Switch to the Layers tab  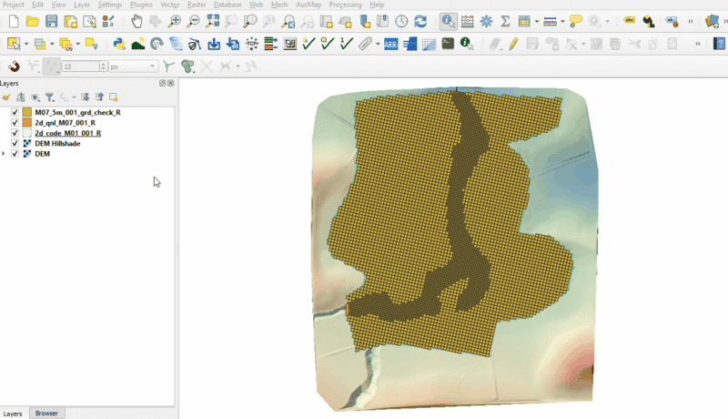[13, 414]
